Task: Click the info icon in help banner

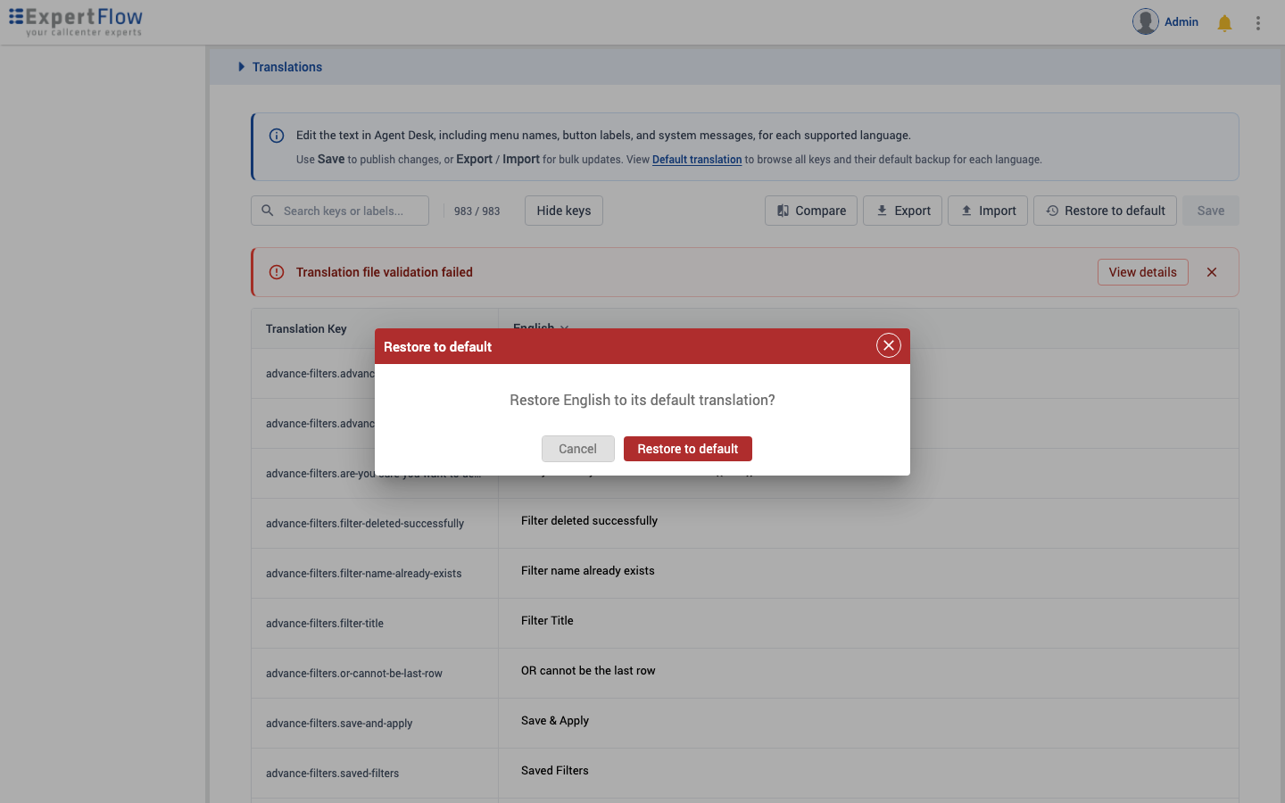Action: pyautogui.click(x=277, y=136)
